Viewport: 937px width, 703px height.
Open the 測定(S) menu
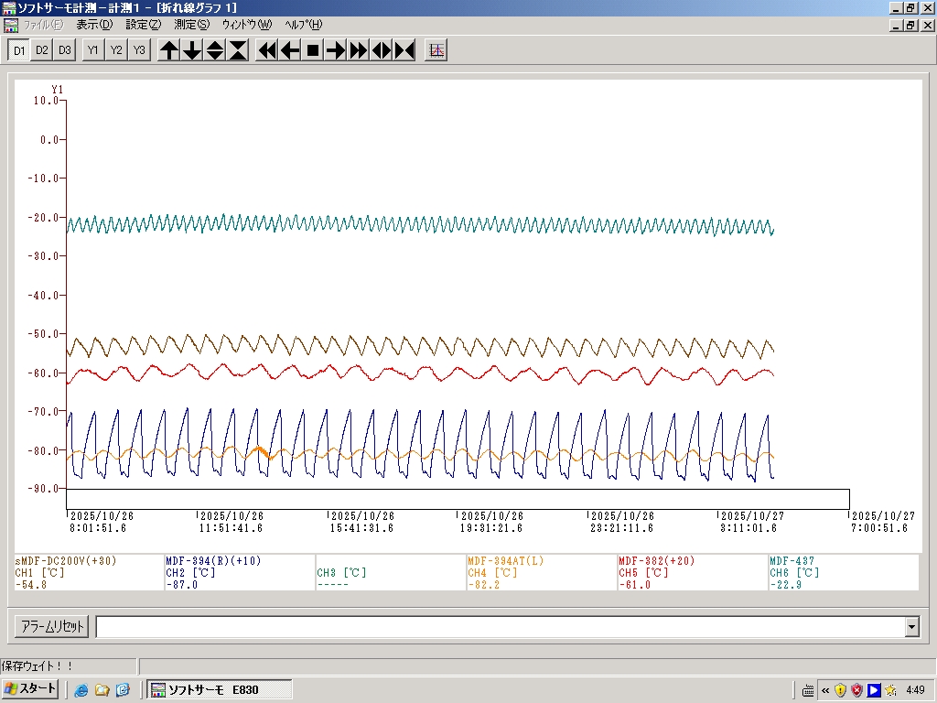[x=191, y=25]
